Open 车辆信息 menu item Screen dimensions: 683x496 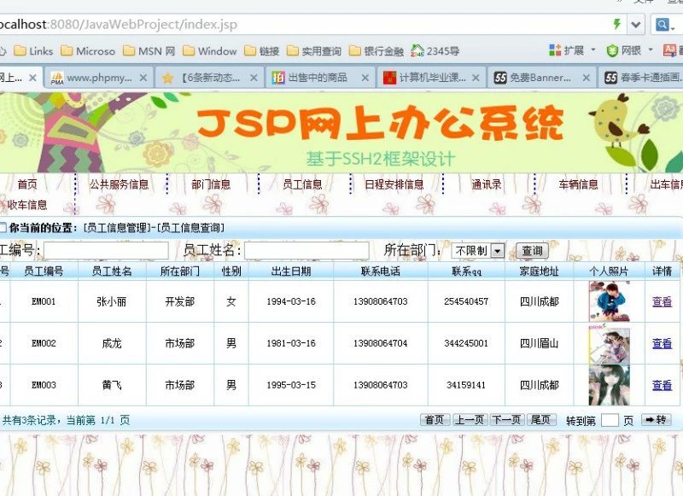coord(579,184)
